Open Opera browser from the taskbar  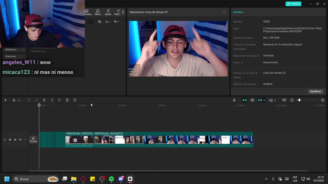tap(83, 179)
